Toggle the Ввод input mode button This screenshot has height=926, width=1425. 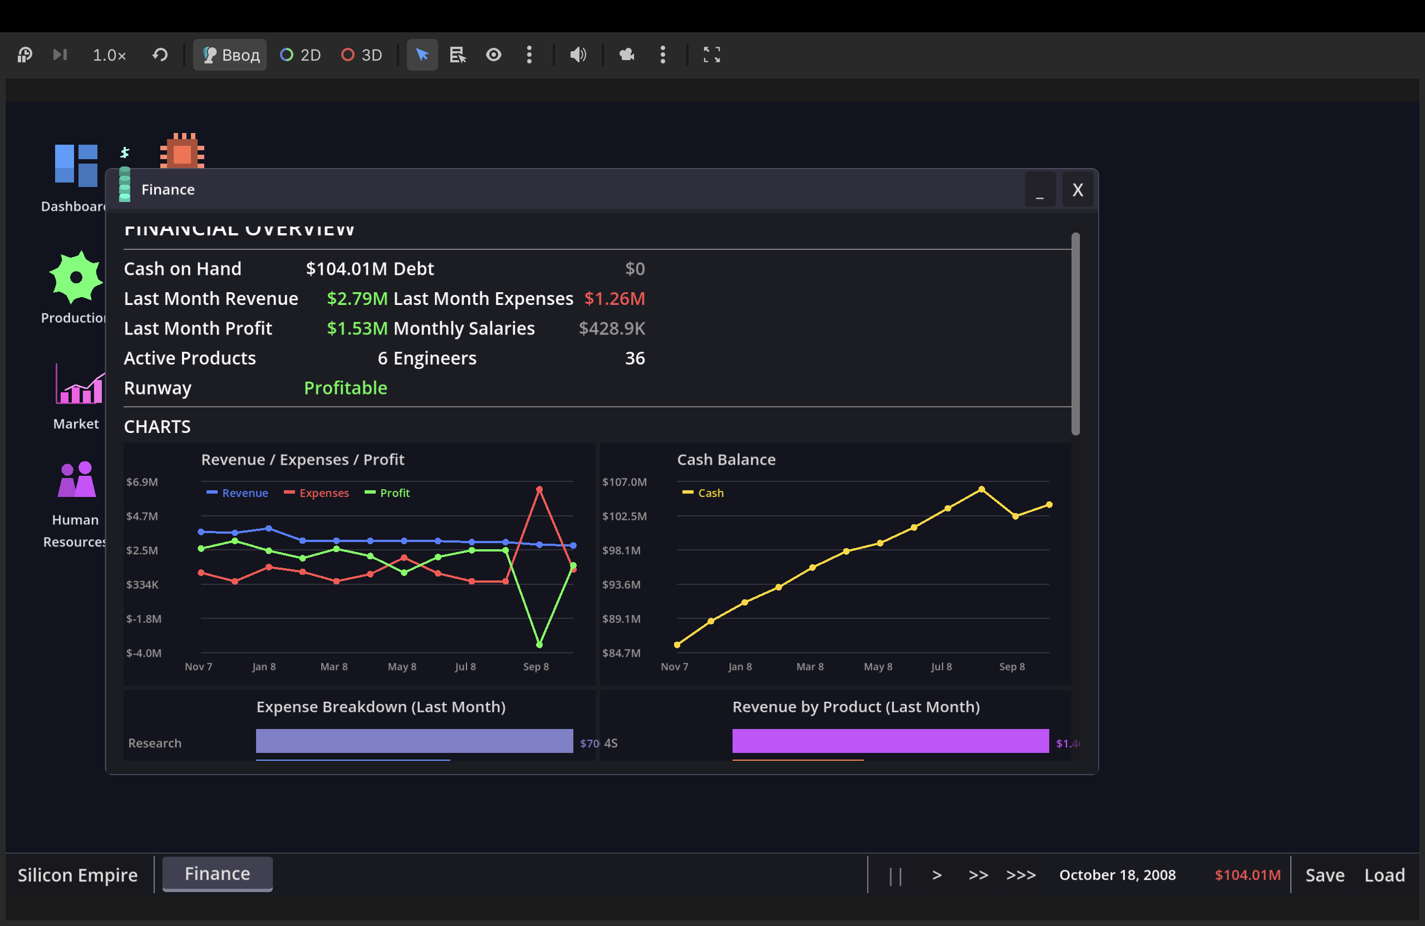click(x=230, y=55)
